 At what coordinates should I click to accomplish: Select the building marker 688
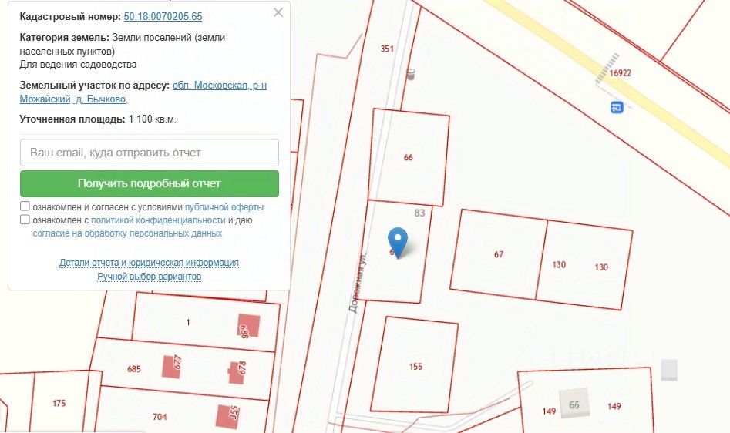(x=248, y=326)
